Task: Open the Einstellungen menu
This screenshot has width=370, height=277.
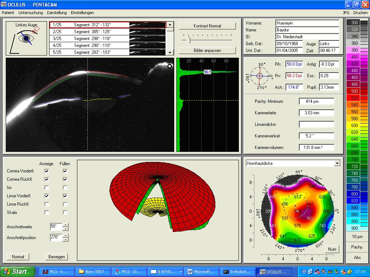Action: pos(82,13)
